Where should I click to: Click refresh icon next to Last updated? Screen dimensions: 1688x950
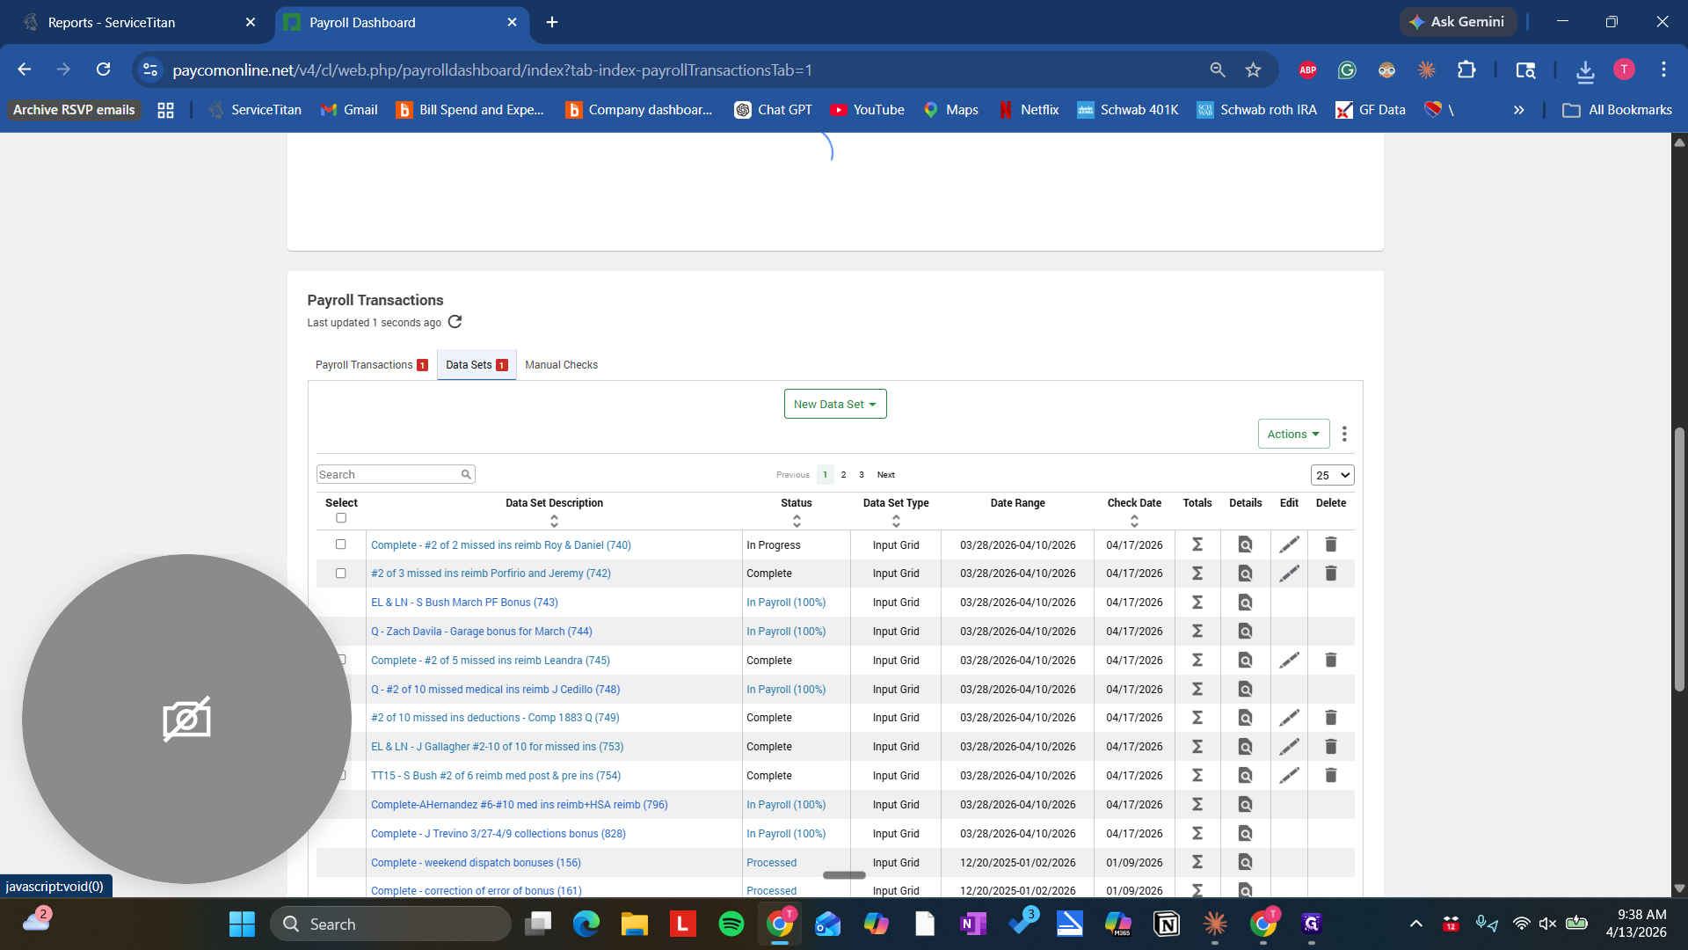pyautogui.click(x=455, y=322)
